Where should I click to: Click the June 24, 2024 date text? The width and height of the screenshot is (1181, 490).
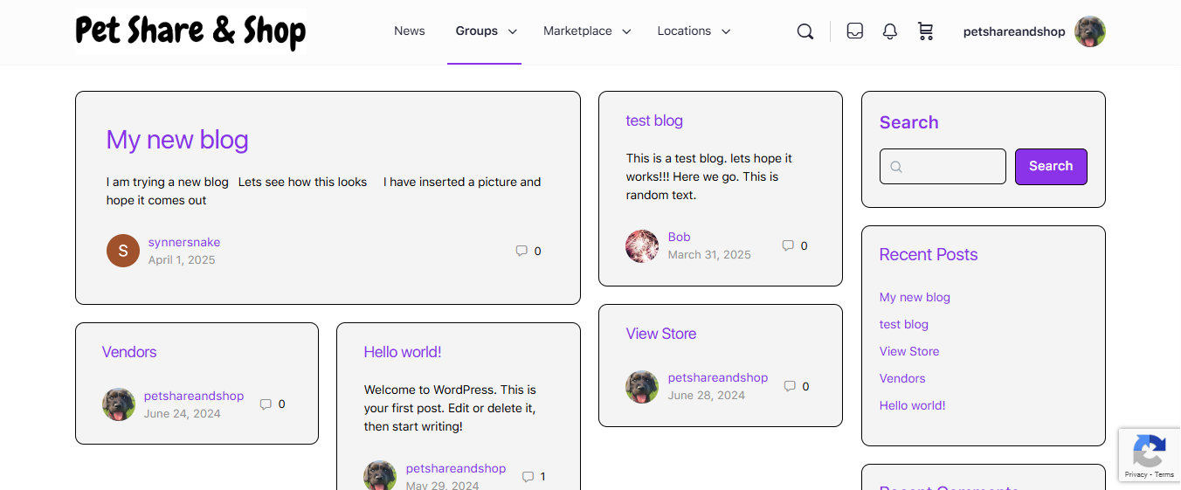click(183, 413)
